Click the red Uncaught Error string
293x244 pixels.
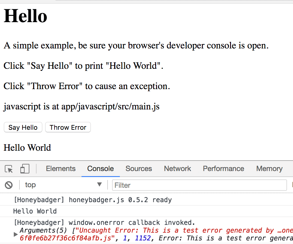point(174,230)
